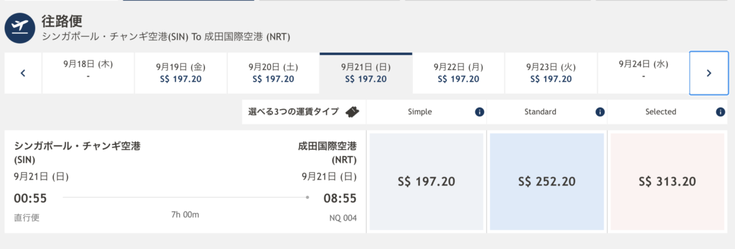735x249 pixels.
Task: Select the 9月23日 (火) date tab
Action: [x=551, y=73]
